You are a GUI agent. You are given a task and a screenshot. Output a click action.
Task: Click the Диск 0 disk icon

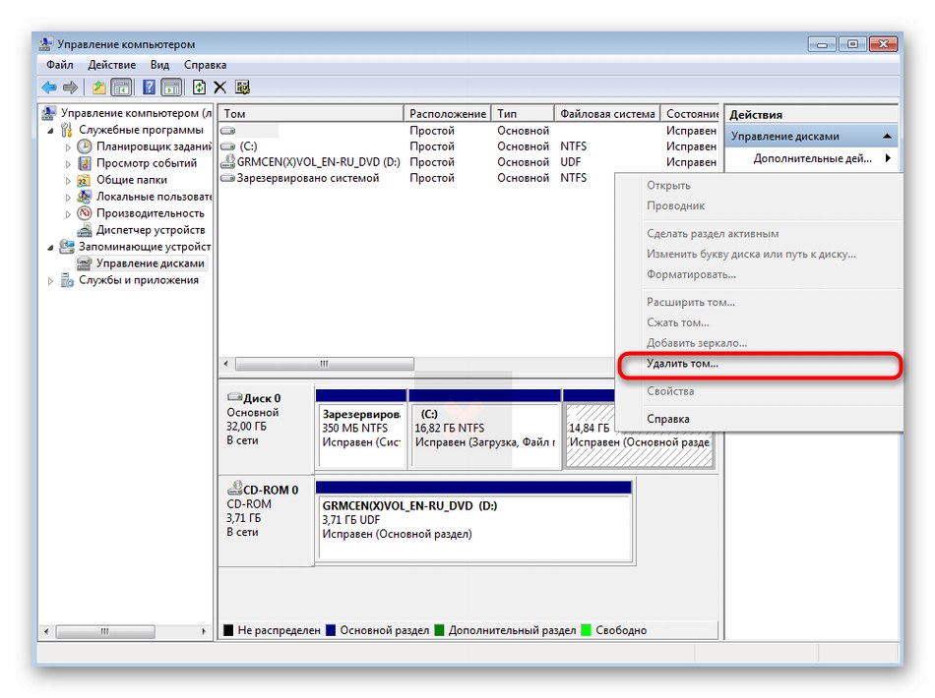click(x=234, y=397)
